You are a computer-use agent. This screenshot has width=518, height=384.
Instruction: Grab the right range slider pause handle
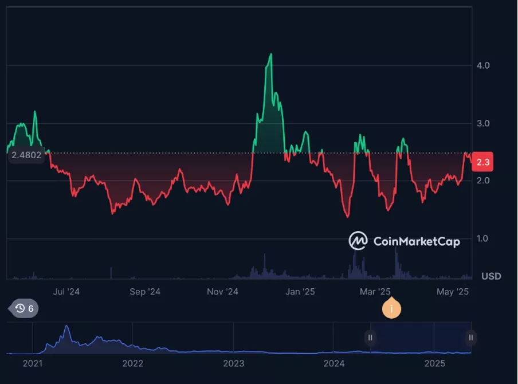[471, 338]
